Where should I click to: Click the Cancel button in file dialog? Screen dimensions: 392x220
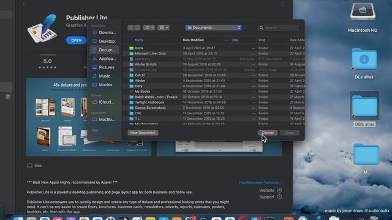268,133
